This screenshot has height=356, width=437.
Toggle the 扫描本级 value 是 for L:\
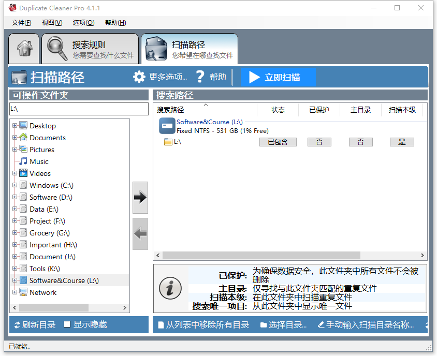tap(402, 142)
